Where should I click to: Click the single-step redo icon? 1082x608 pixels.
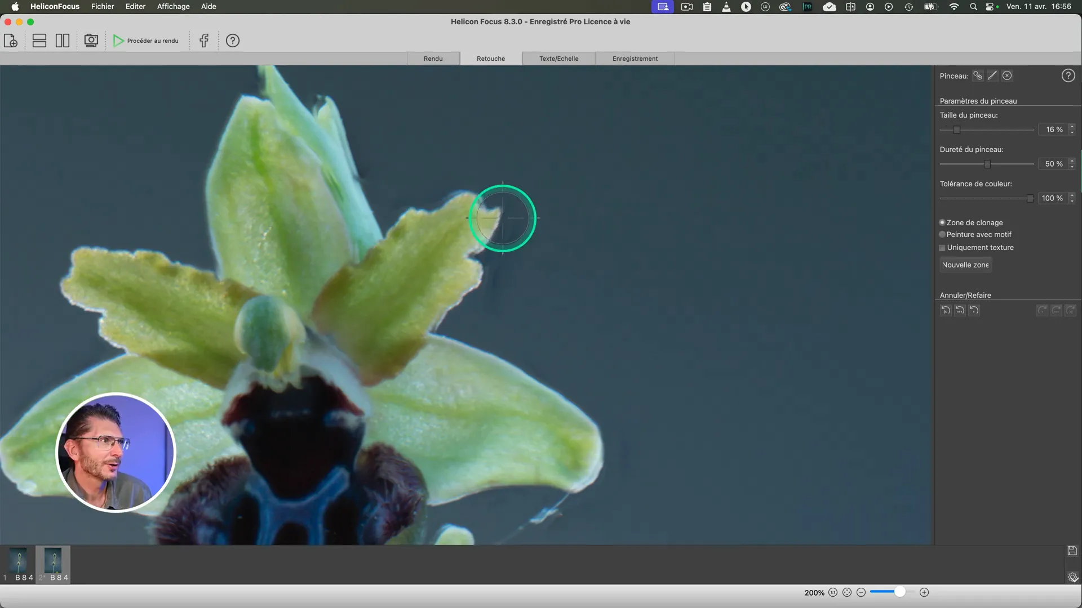(1043, 310)
